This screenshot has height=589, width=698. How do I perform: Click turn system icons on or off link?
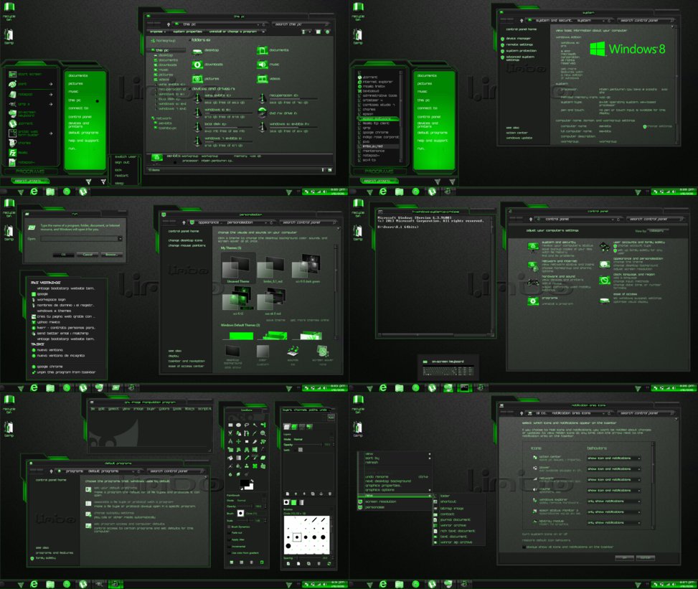tap(545, 534)
